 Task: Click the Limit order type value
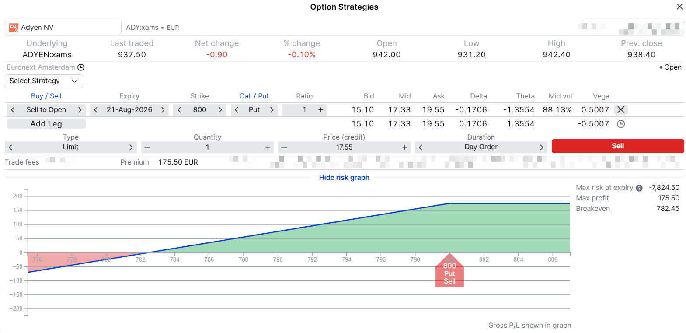[70, 147]
